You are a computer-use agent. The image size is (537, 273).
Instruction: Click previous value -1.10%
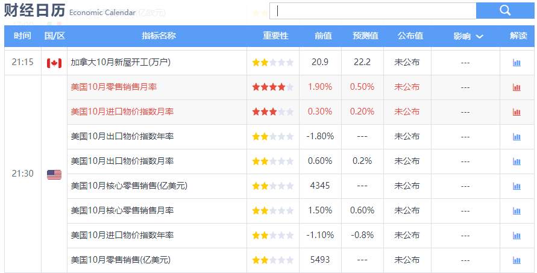coord(320,234)
